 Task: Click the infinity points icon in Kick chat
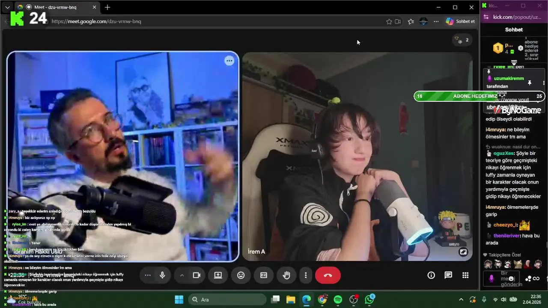click(536, 278)
